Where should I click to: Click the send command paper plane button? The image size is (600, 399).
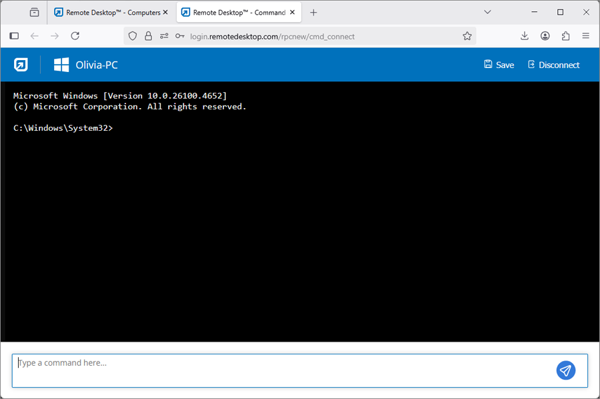coord(565,370)
